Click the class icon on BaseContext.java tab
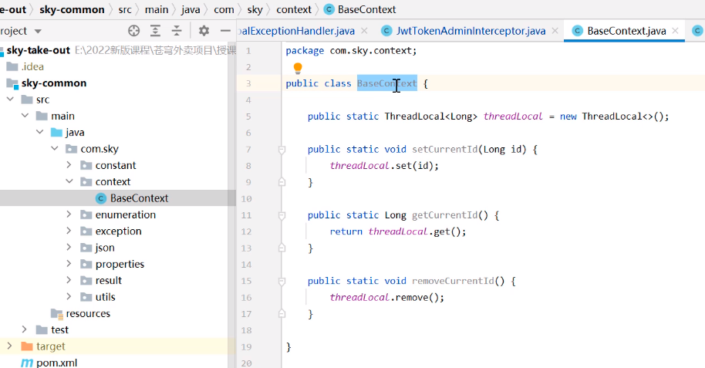This screenshot has height=368, width=705. [578, 31]
